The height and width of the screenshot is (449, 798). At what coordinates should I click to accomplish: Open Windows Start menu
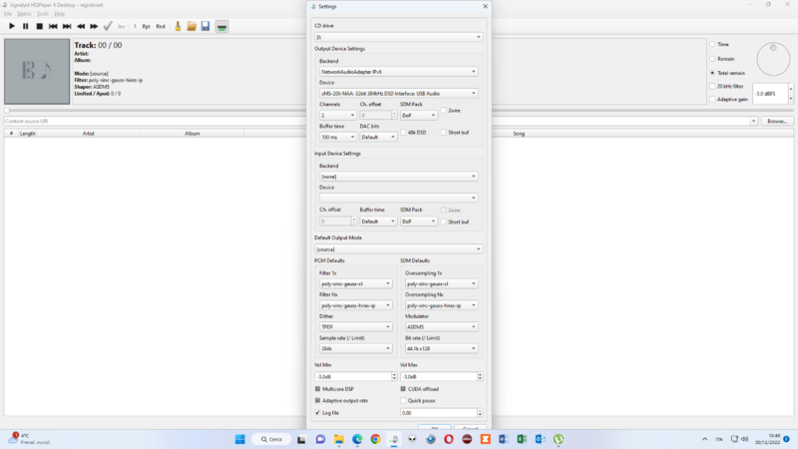[x=239, y=439]
